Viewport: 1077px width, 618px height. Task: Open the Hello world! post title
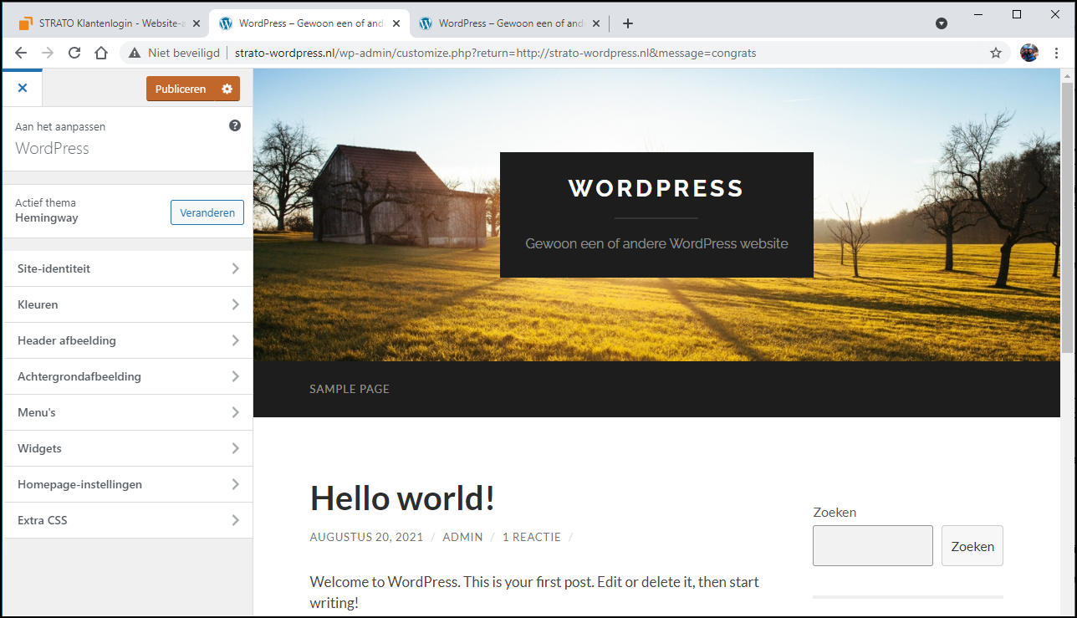(x=402, y=498)
